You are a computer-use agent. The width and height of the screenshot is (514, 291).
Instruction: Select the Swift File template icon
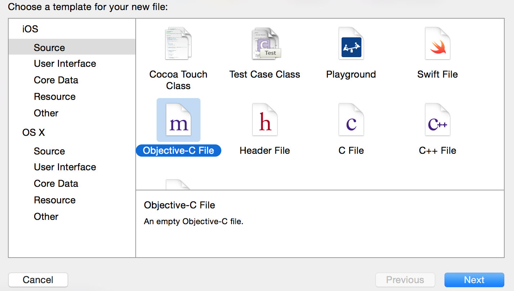[x=438, y=43]
